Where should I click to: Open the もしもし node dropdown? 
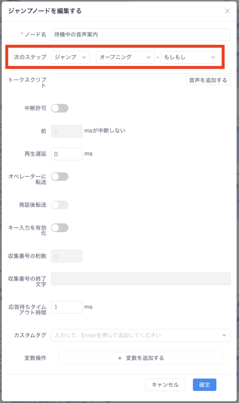click(190, 57)
